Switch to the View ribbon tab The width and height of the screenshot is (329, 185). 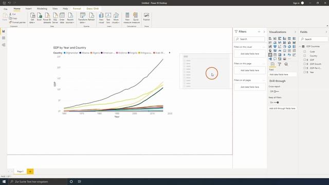coord(55,9)
